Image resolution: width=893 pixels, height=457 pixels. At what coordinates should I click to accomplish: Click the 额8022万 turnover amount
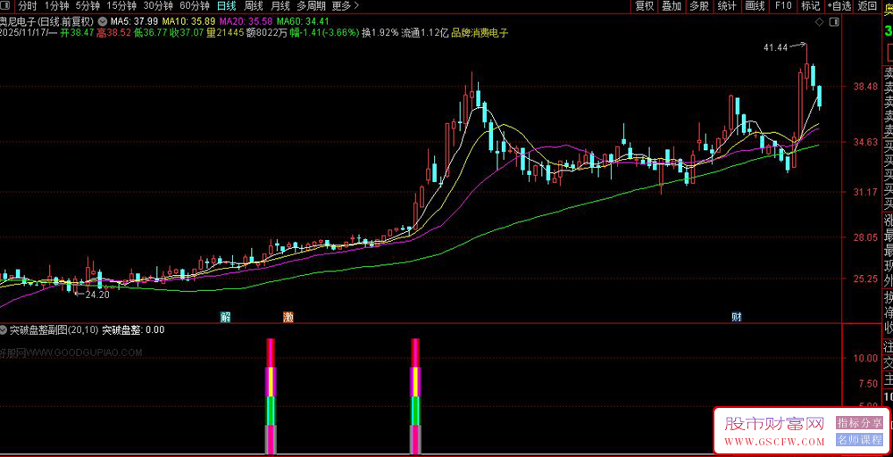click(264, 33)
